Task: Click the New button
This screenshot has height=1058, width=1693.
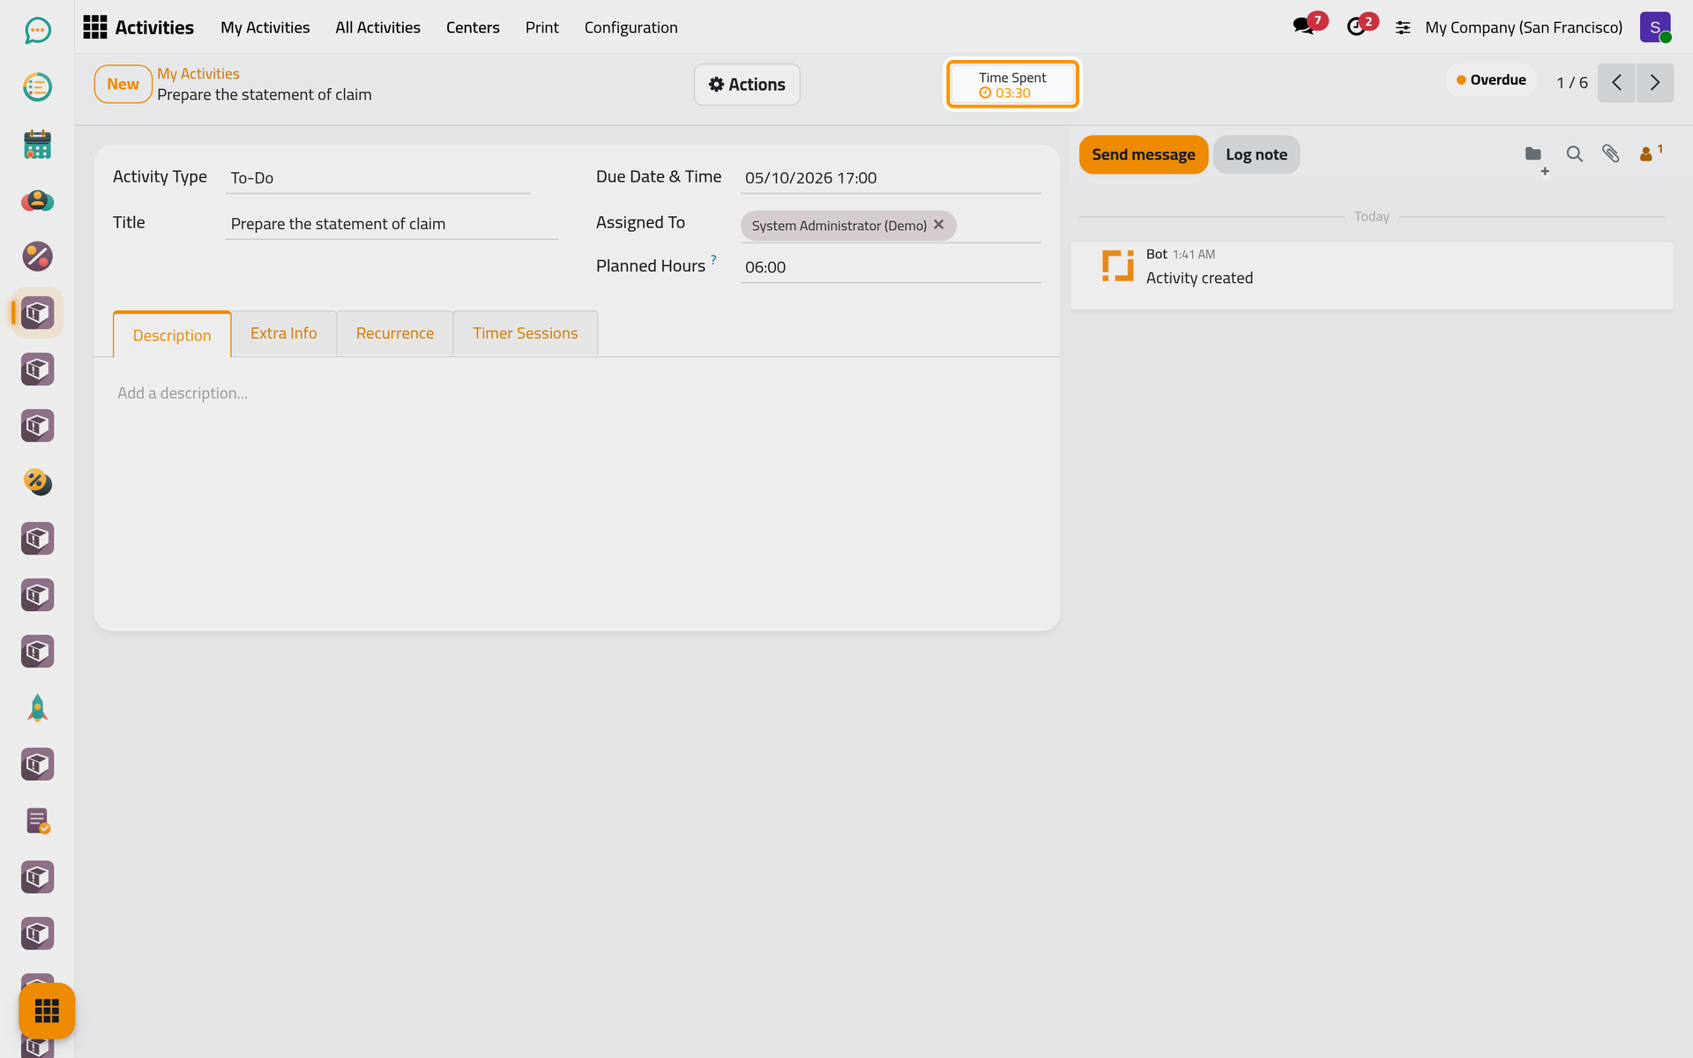Action: point(123,84)
